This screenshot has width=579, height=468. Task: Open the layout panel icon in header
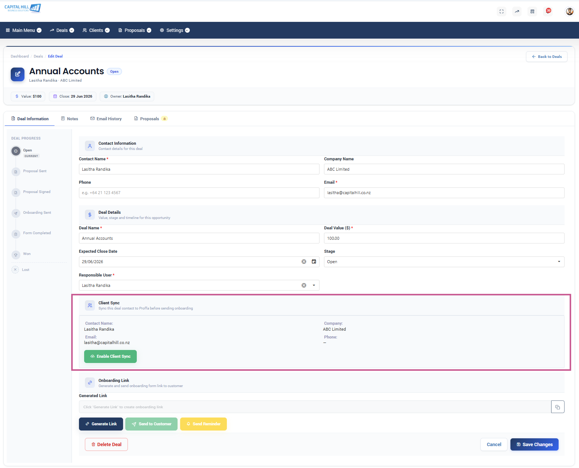(x=532, y=12)
